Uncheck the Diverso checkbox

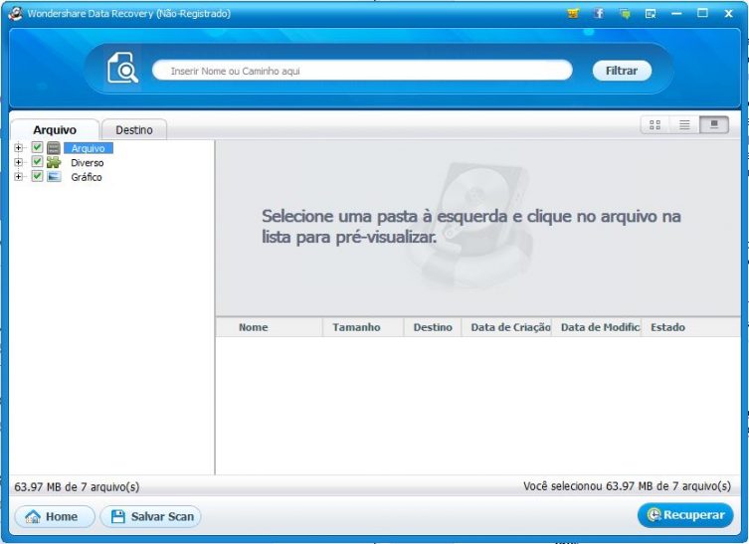[37, 162]
